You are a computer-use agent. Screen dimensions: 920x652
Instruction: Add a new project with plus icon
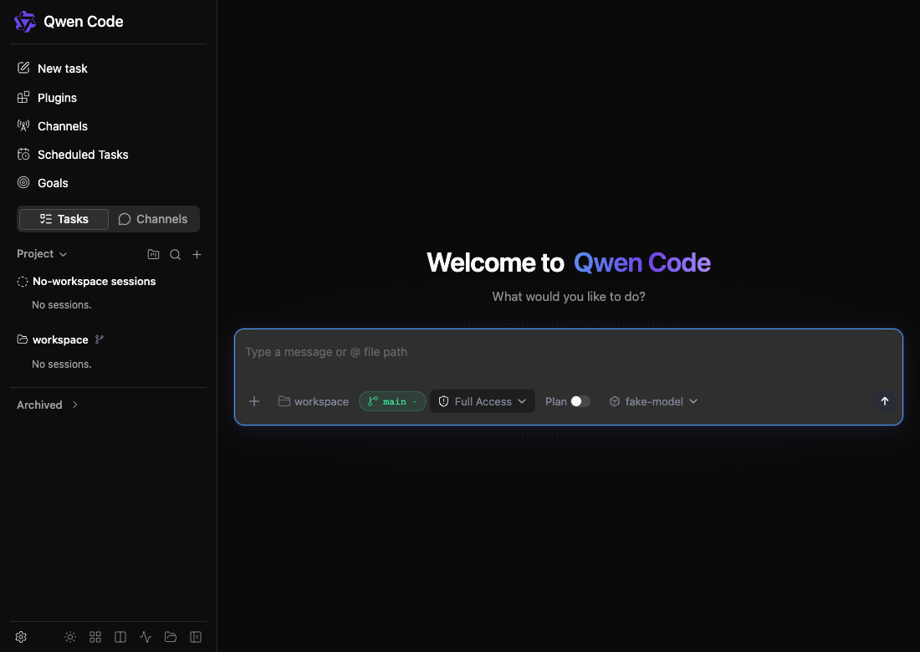(x=197, y=254)
